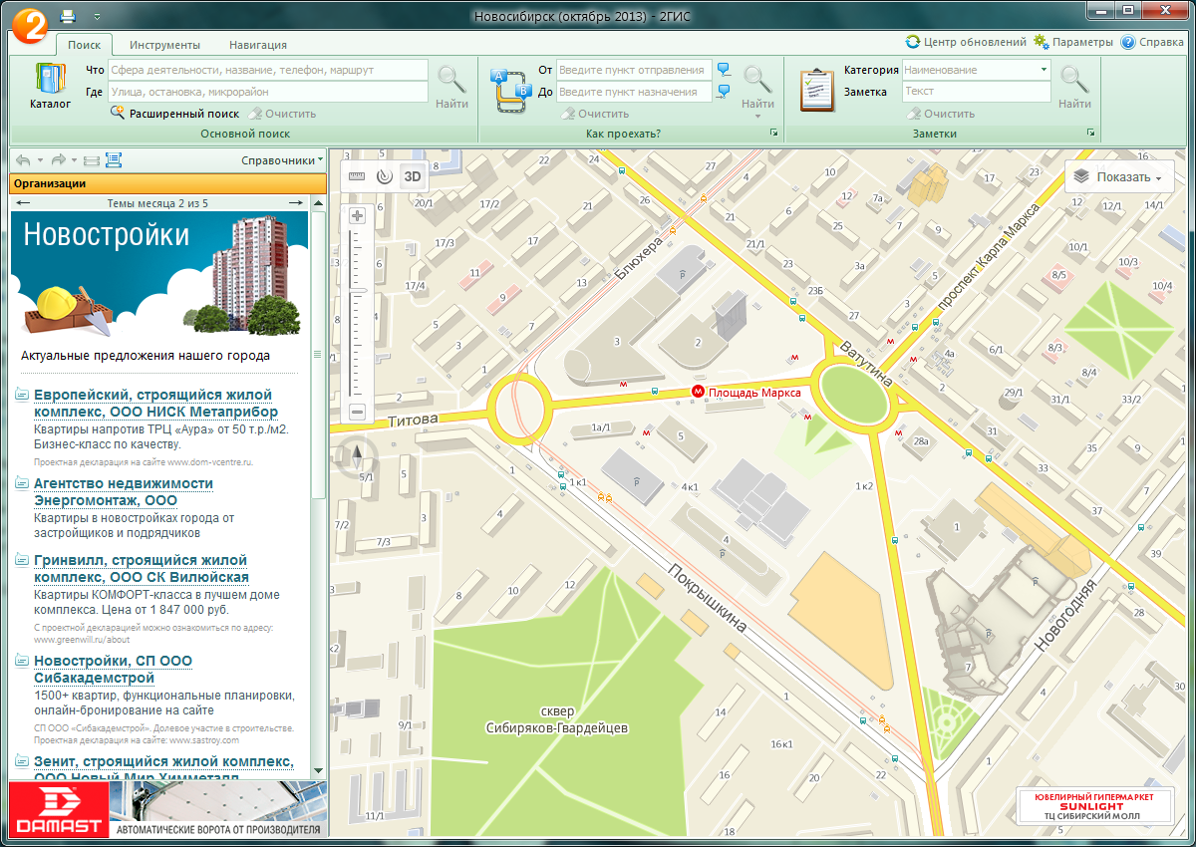Viewport: 1196px width, 847px height.
Task: Click the DAMAST advertisement banner
Action: click(168, 810)
